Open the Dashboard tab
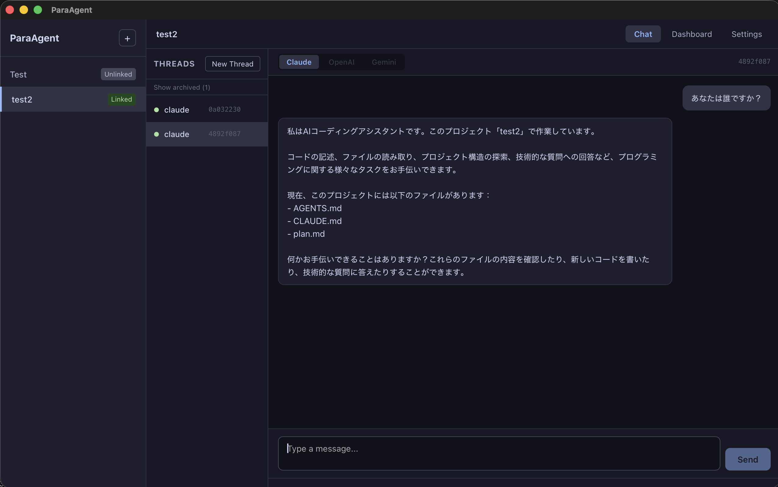 point(691,34)
